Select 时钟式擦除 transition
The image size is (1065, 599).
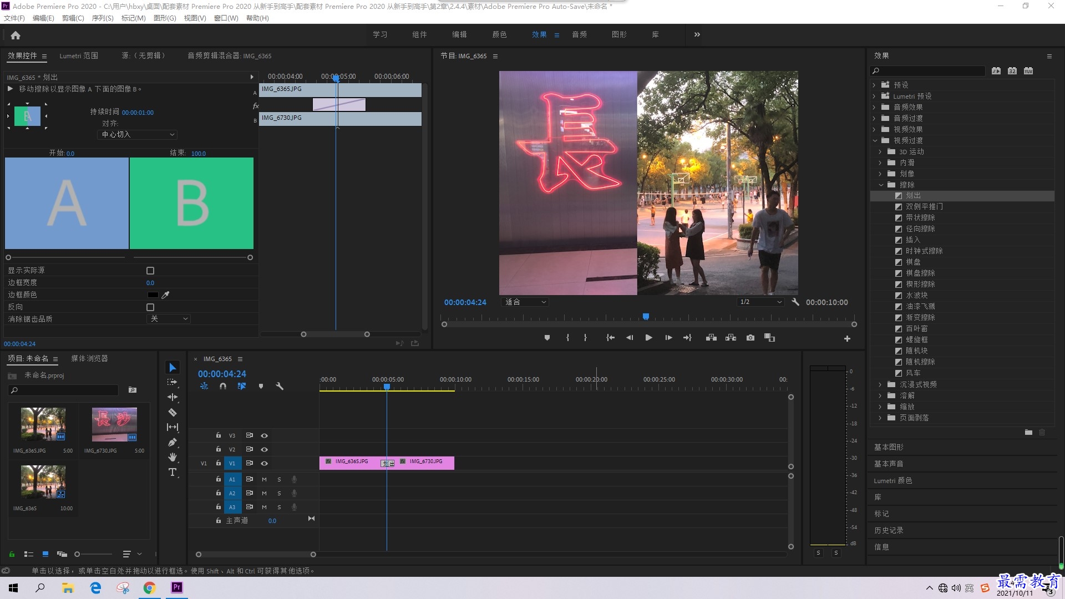[x=924, y=251]
